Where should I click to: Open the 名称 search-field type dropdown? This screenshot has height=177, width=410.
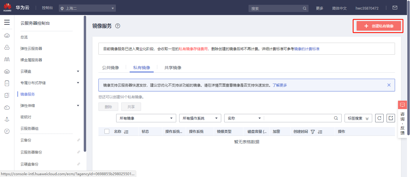click(x=244, y=118)
